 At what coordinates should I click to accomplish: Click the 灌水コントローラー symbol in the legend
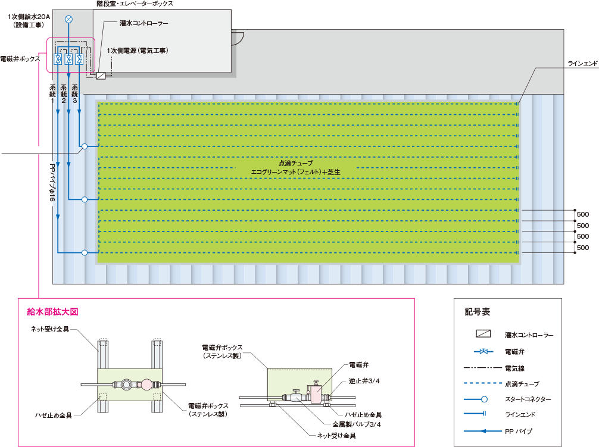click(483, 334)
